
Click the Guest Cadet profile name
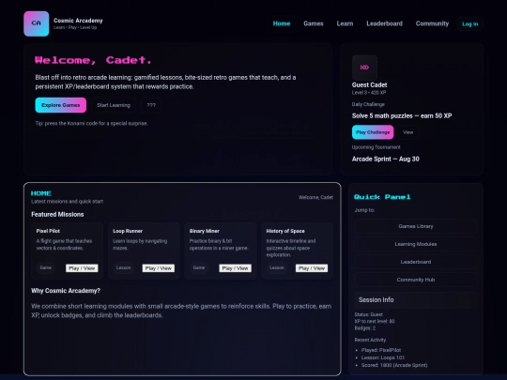pyautogui.click(x=369, y=85)
